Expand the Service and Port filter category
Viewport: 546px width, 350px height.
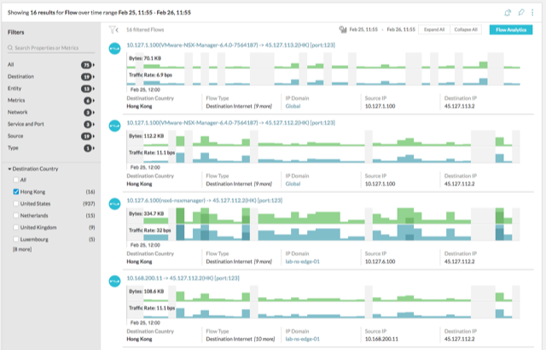point(94,125)
